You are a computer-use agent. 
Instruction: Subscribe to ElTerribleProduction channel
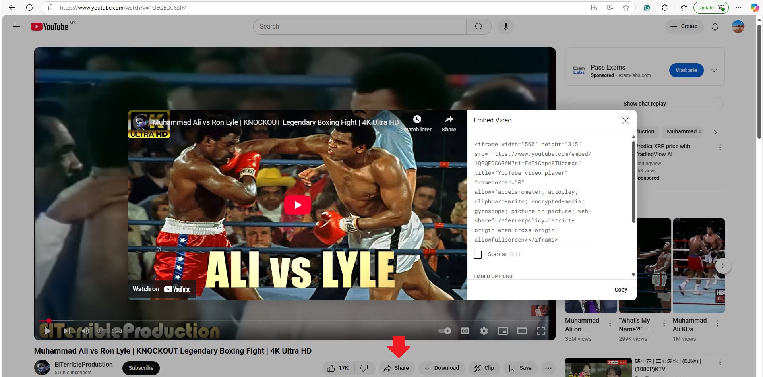tap(141, 368)
